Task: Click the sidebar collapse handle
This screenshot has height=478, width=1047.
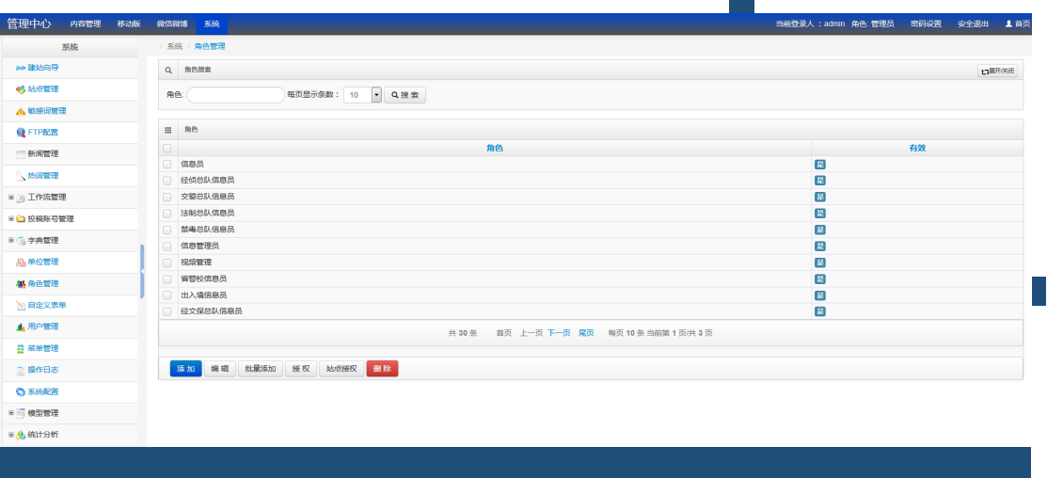Action: tap(142, 271)
